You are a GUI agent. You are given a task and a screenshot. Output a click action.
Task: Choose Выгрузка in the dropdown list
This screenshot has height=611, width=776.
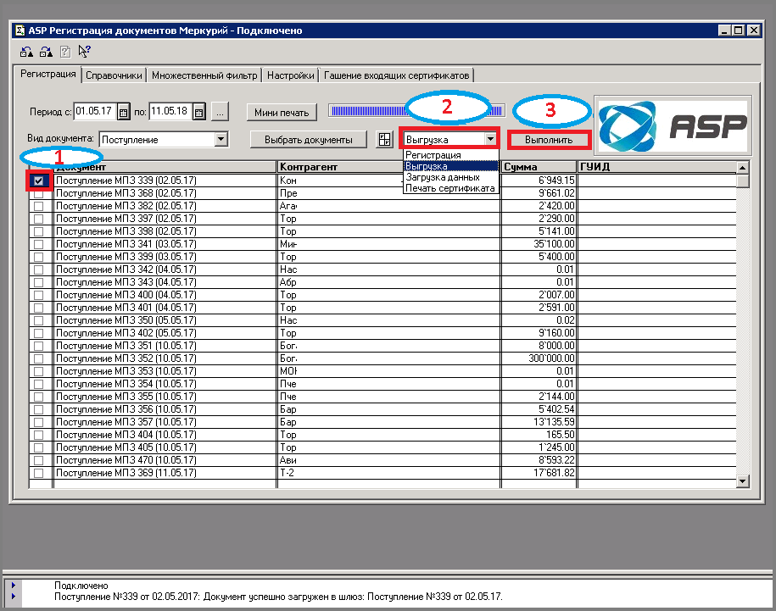point(451,167)
